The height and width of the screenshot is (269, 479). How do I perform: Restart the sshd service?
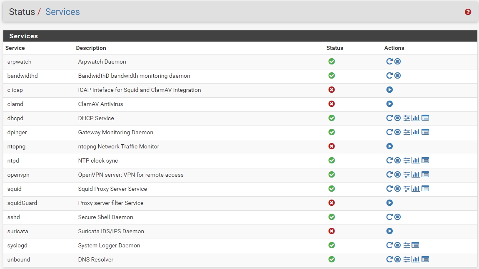[x=389, y=217]
